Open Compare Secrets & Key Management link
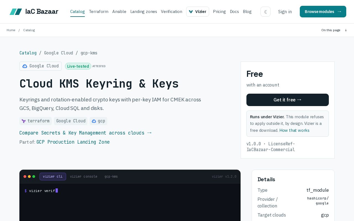Screen dimensions: 354x221 tap(85, 133)
